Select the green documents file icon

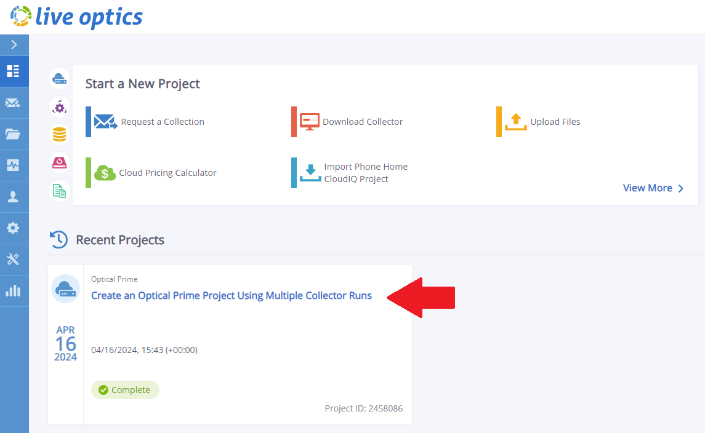click(59, 191)
